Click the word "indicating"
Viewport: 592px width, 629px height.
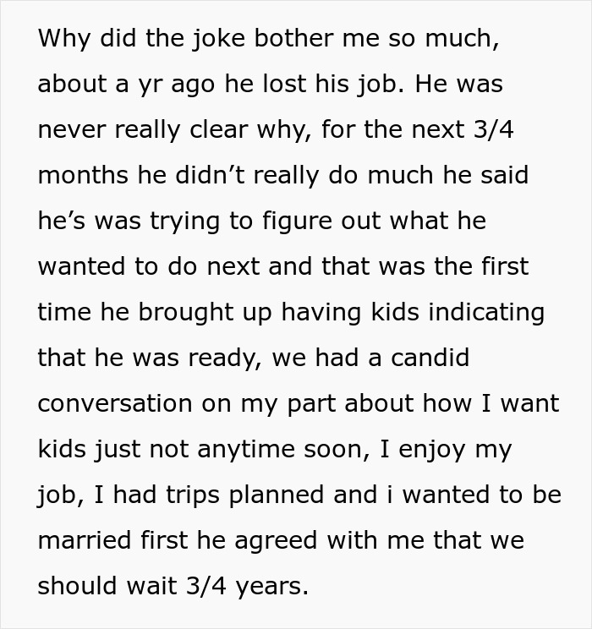coord(486,313)
